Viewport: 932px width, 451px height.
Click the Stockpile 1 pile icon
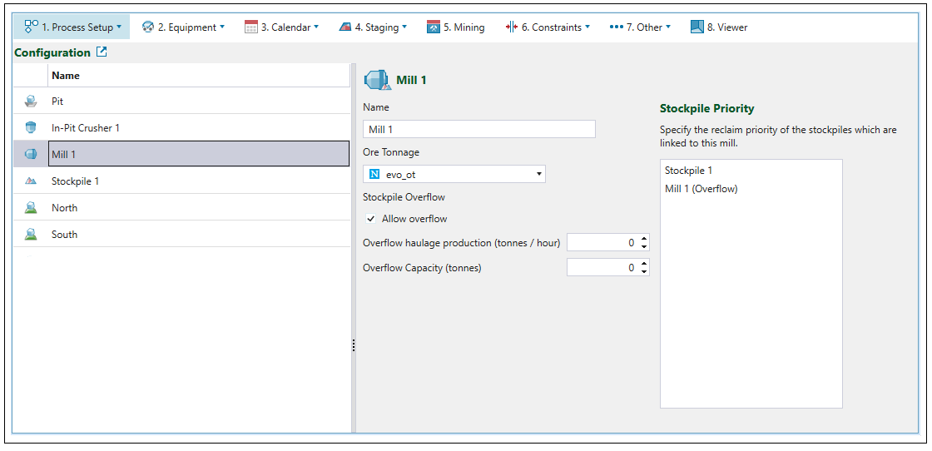pyautogui.click(x=31, y=181)
